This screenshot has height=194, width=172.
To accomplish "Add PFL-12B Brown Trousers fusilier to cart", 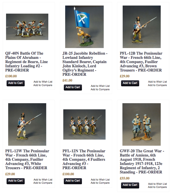I will coord(130,83).
